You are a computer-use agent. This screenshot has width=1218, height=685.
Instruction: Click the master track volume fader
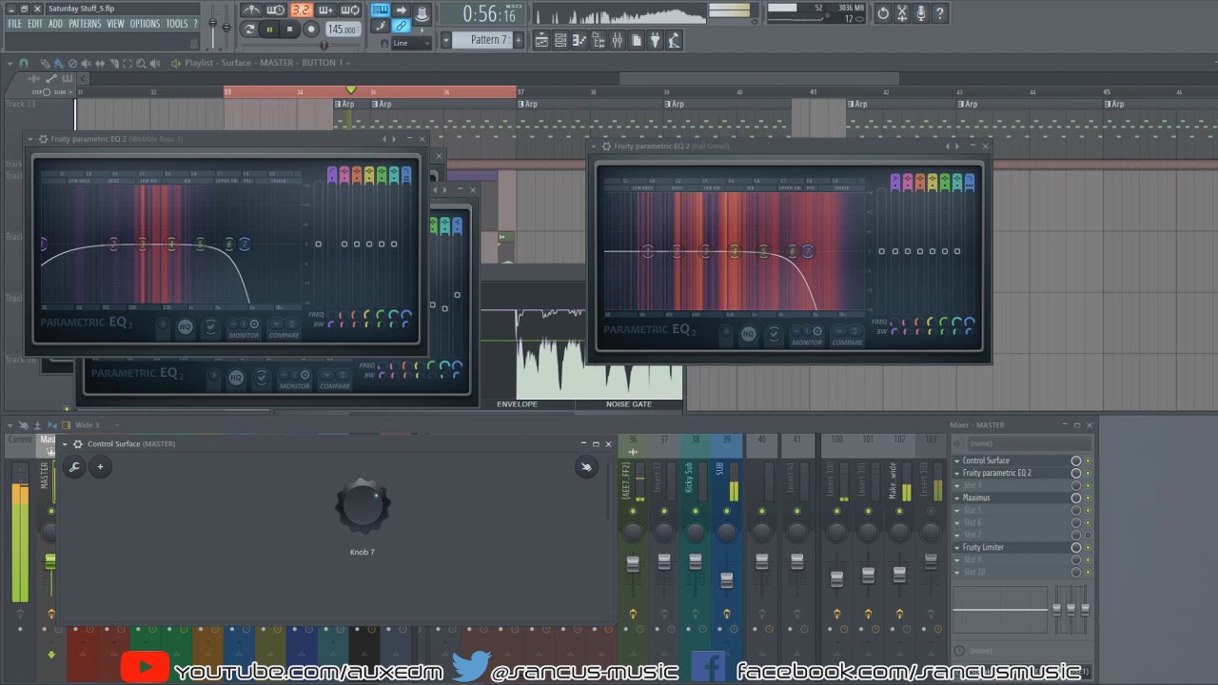click(x=51, y=563)
